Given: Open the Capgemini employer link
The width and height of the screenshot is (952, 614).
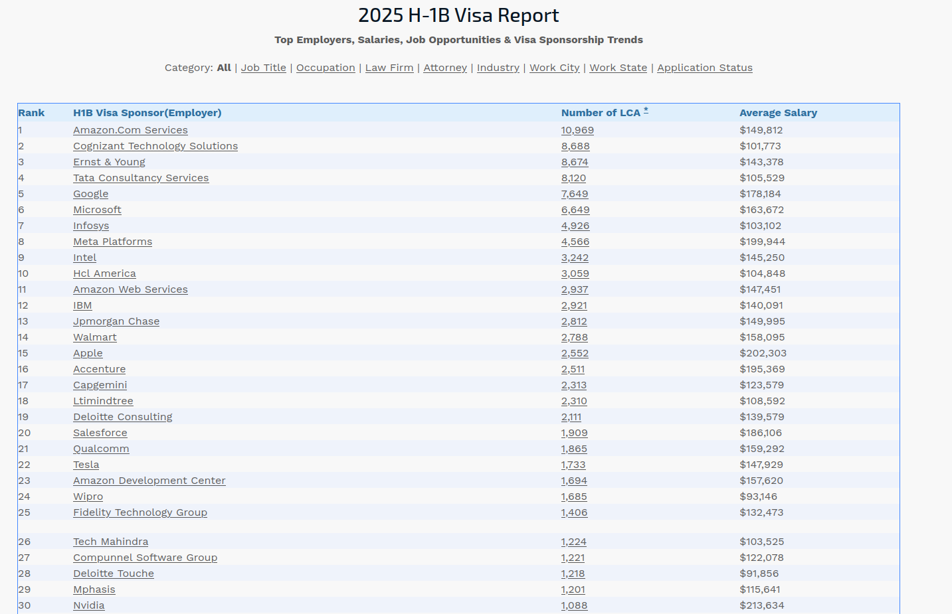Looking at the screenshot, I should point(100,385).
